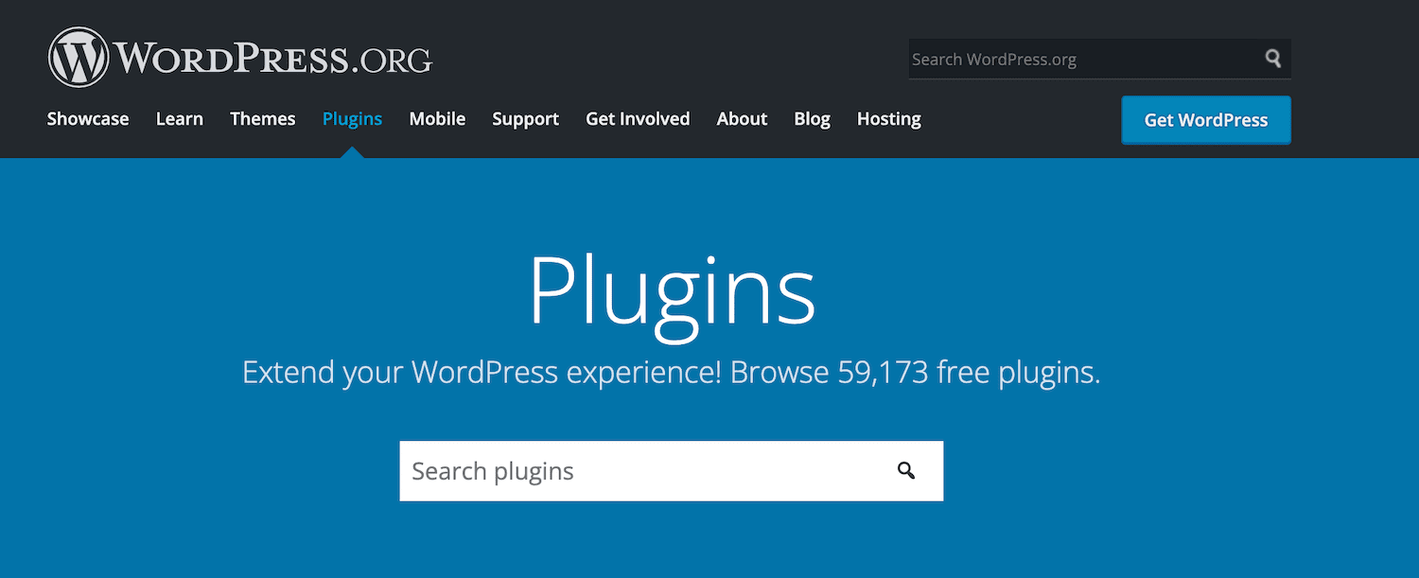1419x578 pixels.
Task: Click the search icon in the plugins search bar
Action: [x=906, y=470]
